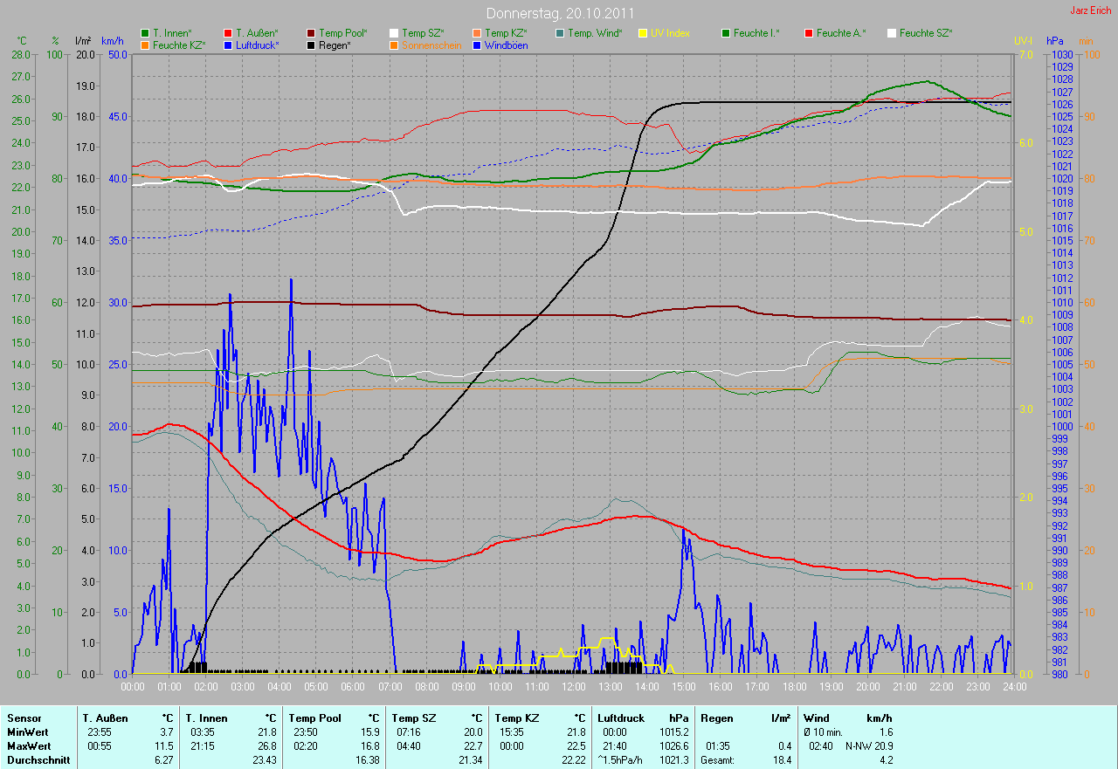The width and height of the screenshot is (1118, 769).
Task: Click the Jarz Erich text in corner
Action: click(x=1092, y=10)
